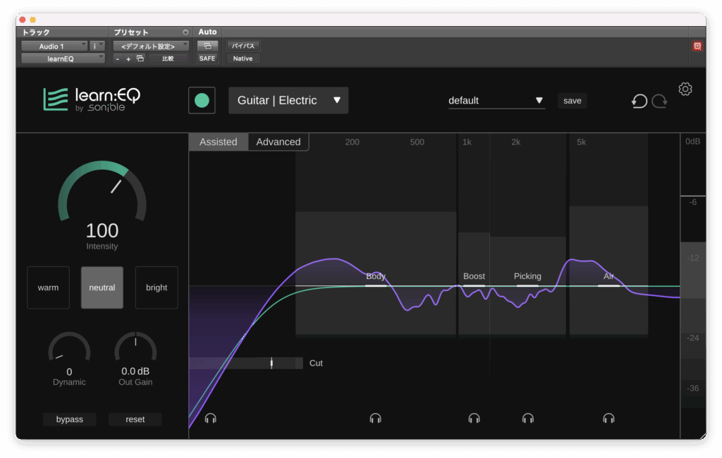The height and width of the screenshot is (458, 722).
Task: Solo the Boost band with its headphone icon
Action: point(474,418)
